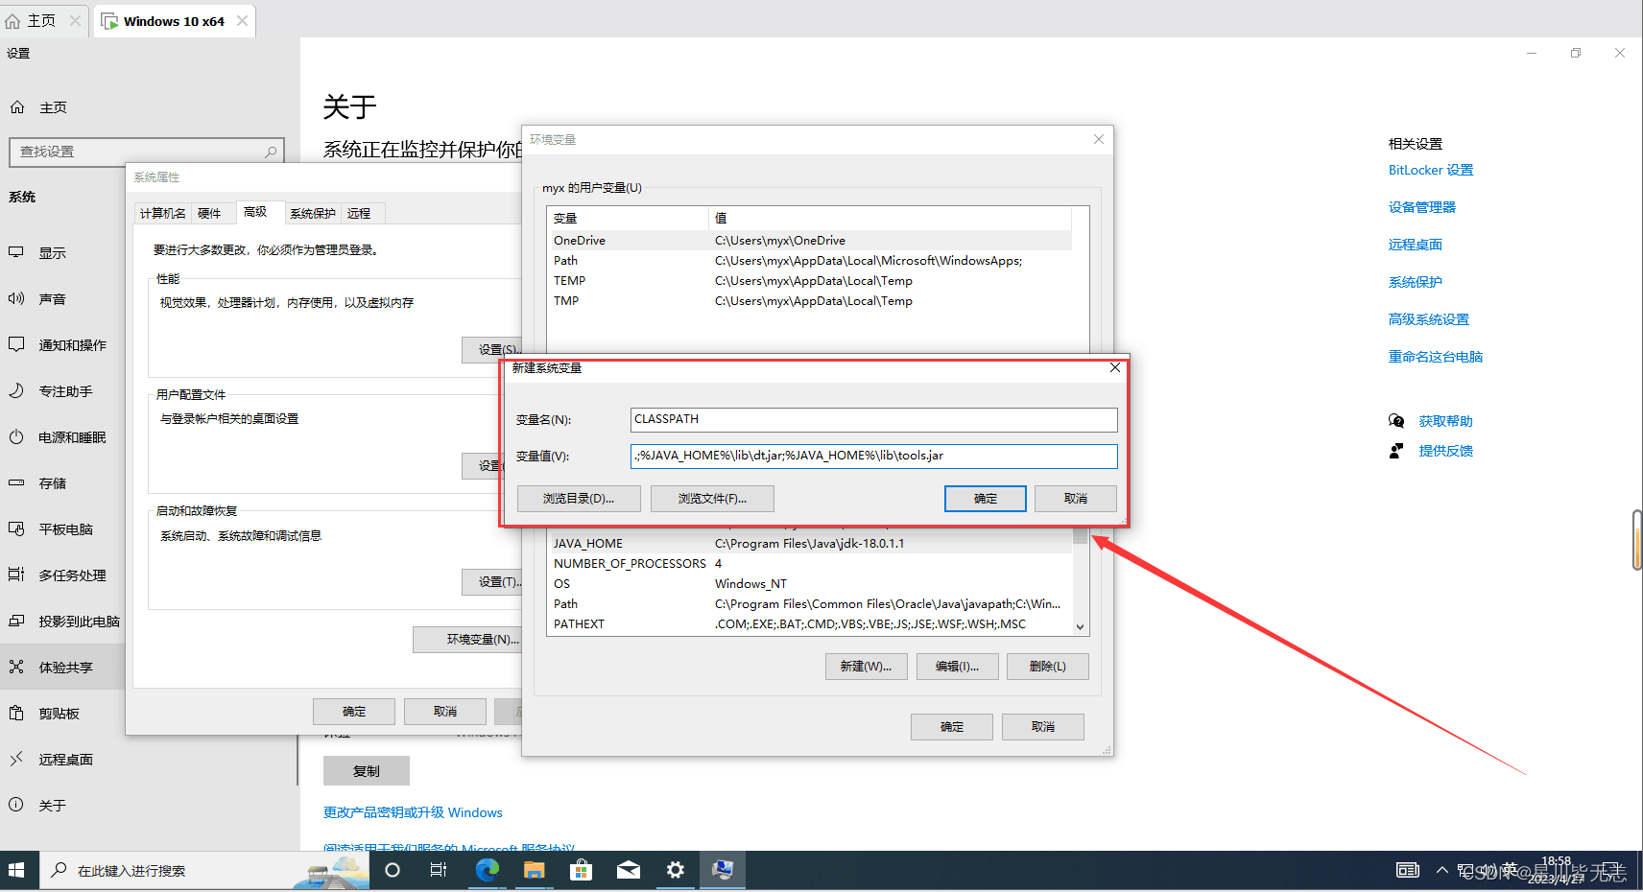Click the Display monitor icon in sidebar
Screen dimensions: 1643x892
coord(16,252)
